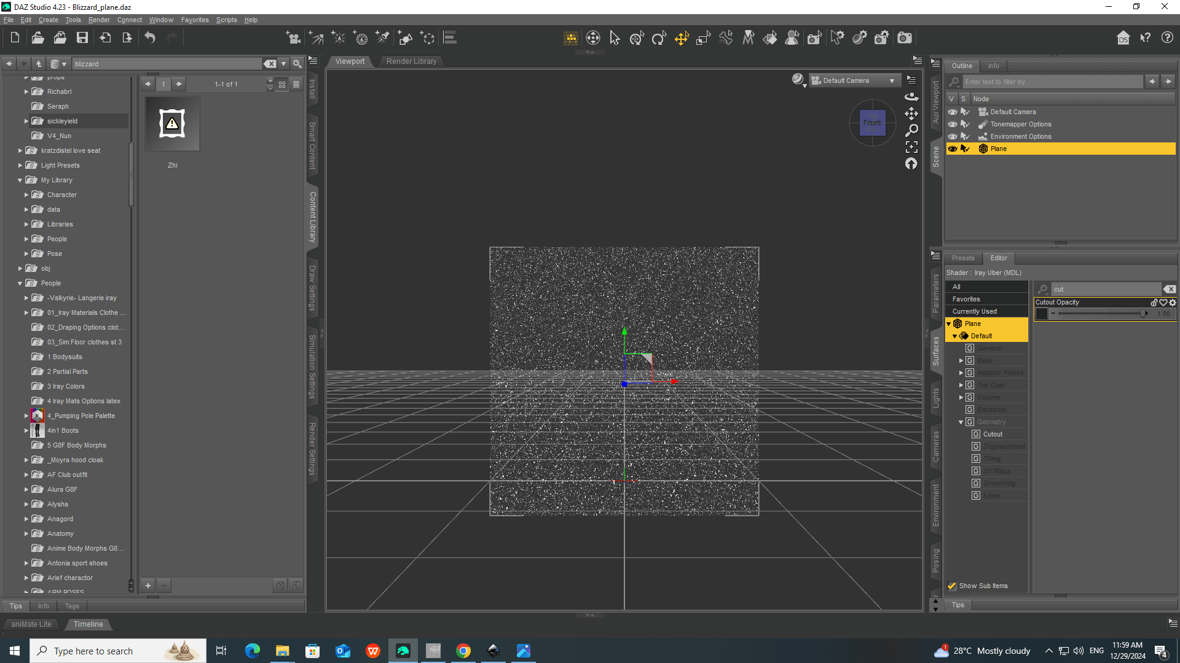Switch to the Timeline tab
1180x663 pixels.
point(88,624)
